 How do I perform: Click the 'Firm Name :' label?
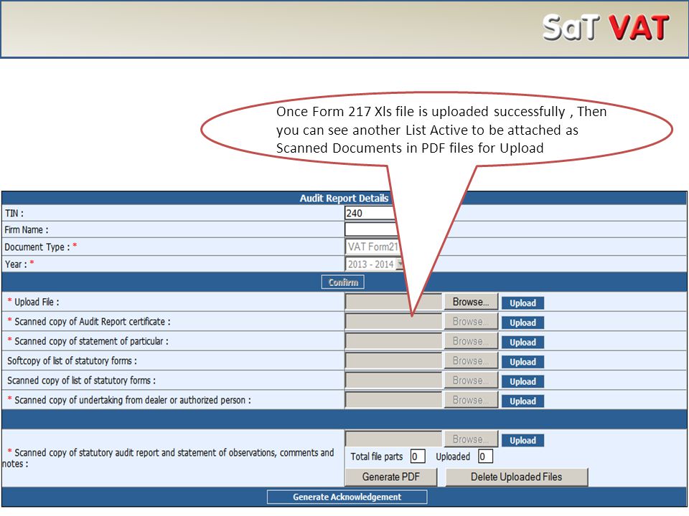pyautogui.click(x=27, y=230)
